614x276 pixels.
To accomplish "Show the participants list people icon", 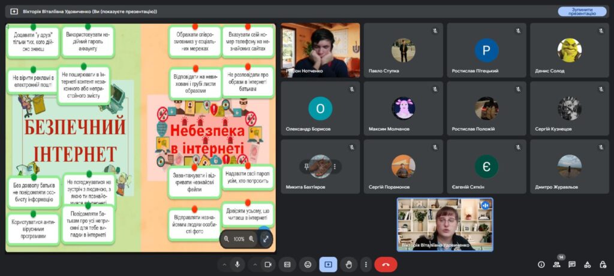I will point(557,264).
